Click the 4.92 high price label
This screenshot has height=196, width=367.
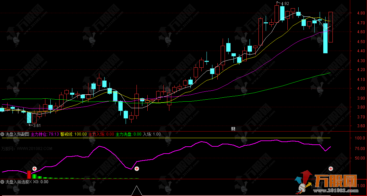(x=285, y=4)
